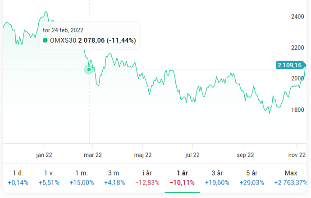Select the 1 år period tab
The height and width of the screenshot is (198, 311).
pyautogui.click(x=182, y=178)
